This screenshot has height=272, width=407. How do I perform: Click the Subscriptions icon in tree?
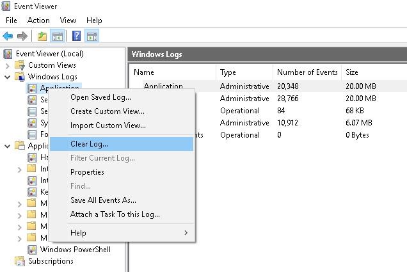20,261
